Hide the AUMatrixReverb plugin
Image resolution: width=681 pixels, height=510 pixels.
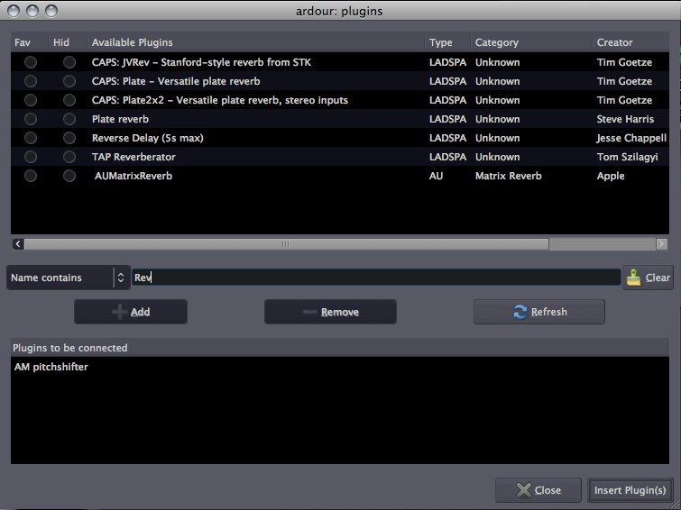tap(69, 176)
